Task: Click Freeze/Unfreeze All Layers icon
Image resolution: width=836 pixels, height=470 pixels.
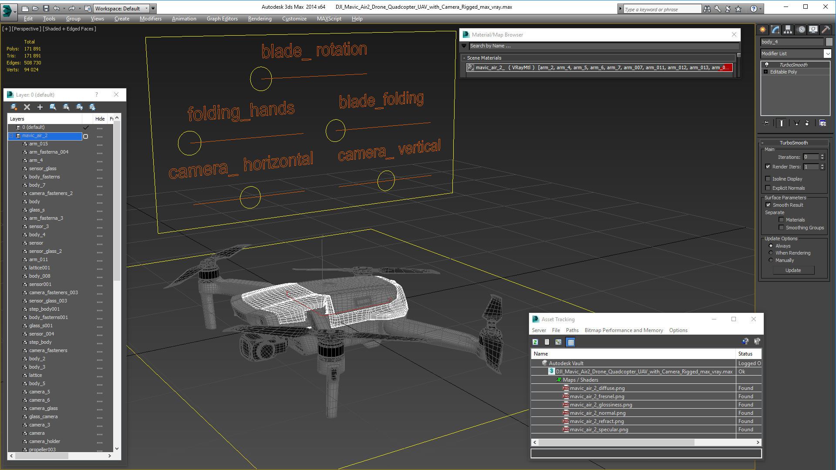Action: [x=92, y=107]
